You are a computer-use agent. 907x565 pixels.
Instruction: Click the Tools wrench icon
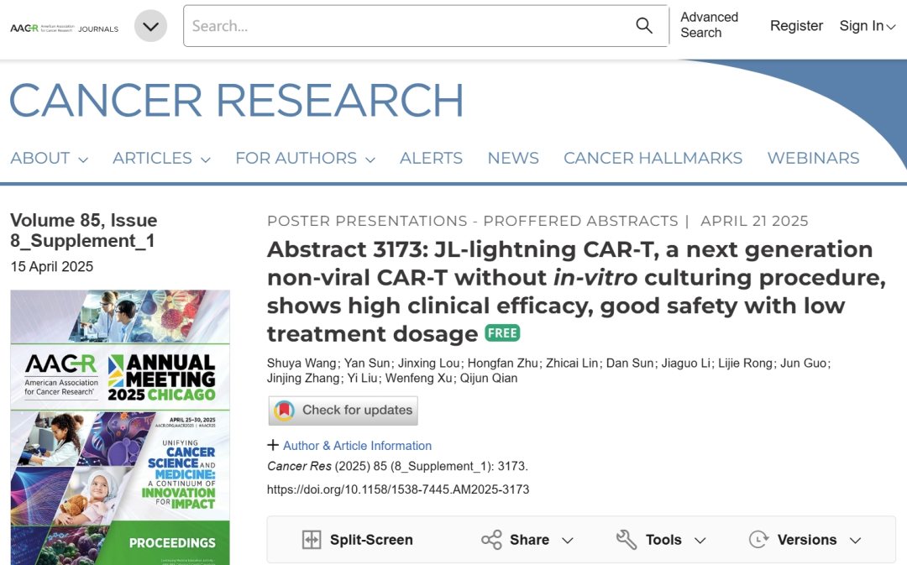click(x=626, y=540)
